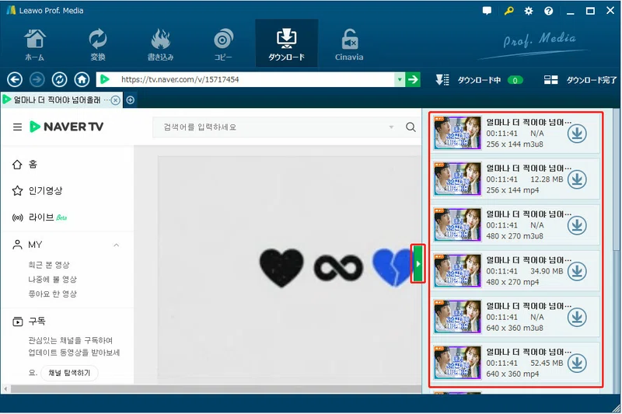The height and width of the screenshot is (414, 622).
Task: Click the magnifier search icon
Action: click(x=411, y=127)
